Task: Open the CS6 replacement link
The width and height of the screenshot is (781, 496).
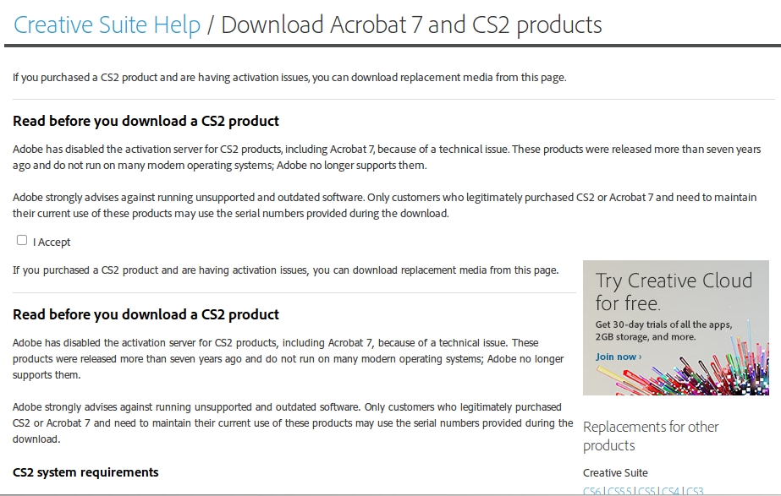Action: (x=592, y=491)
